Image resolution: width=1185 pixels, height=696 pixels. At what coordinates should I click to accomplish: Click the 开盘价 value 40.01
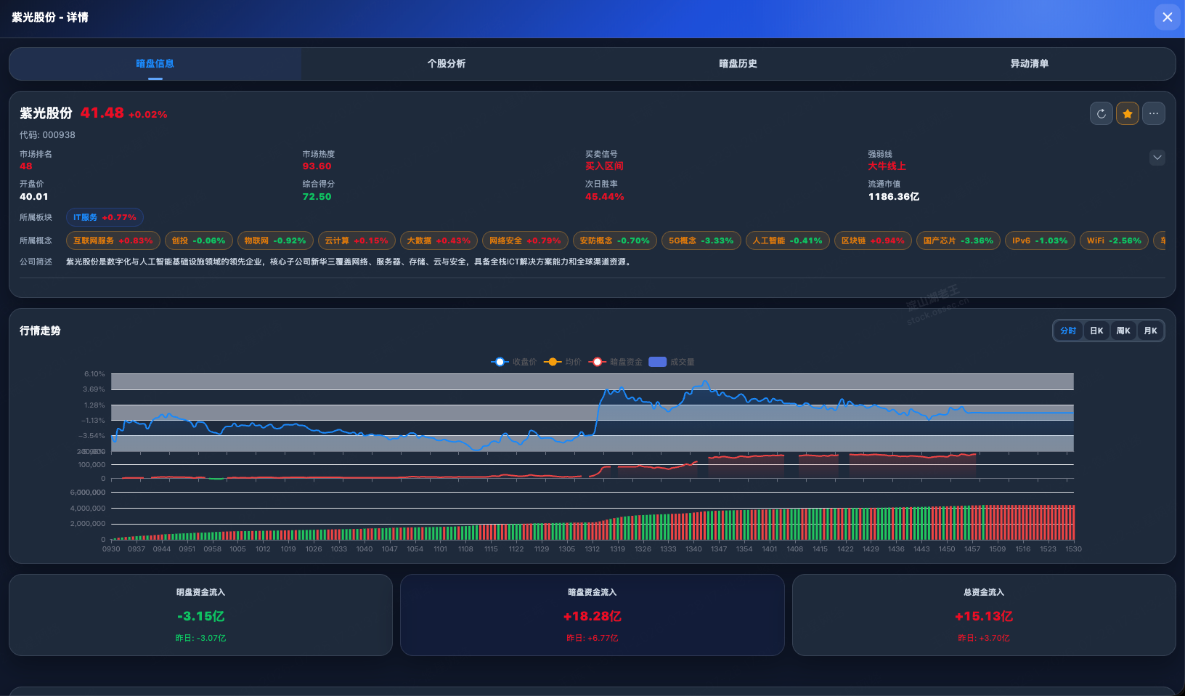click(34, 197)
